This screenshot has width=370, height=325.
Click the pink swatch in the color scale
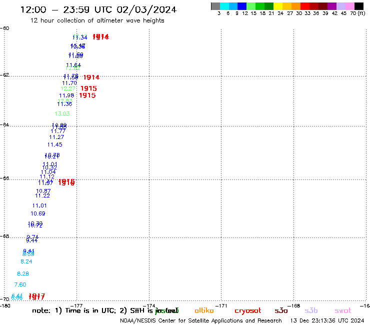pos(350,6)
